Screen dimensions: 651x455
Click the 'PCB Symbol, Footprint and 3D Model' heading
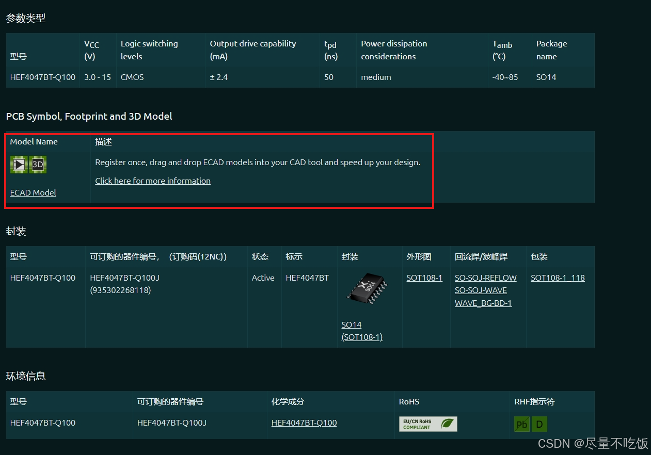(89, 116)
